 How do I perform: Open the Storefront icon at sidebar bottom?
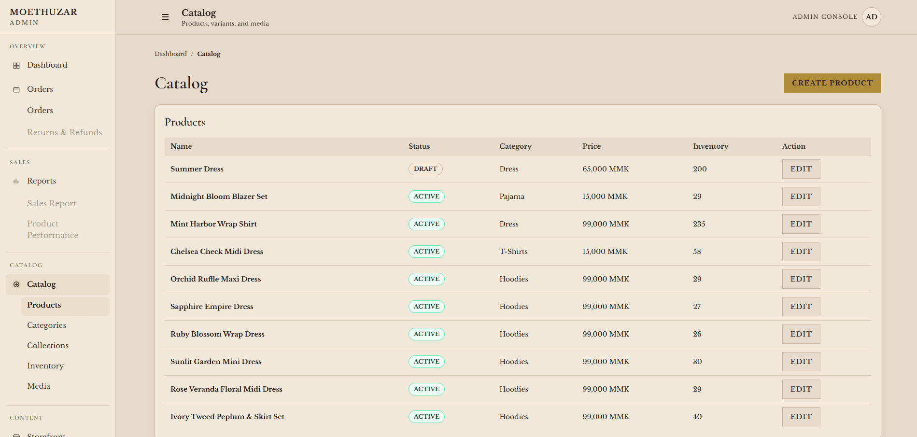click(x=17, y=434)
